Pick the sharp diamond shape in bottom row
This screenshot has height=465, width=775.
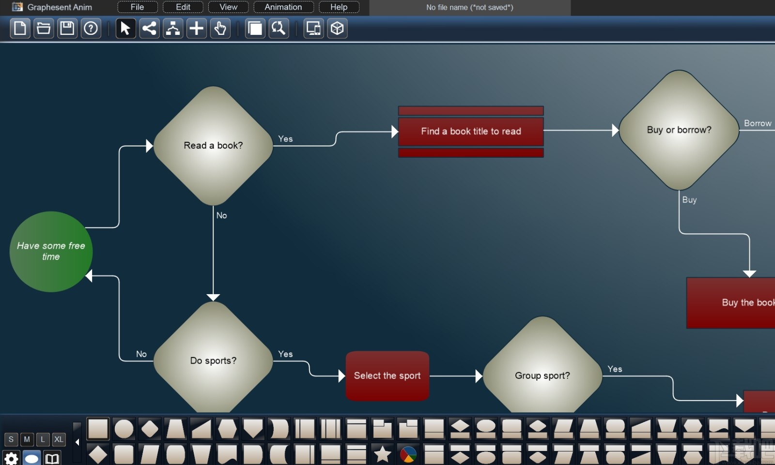click(x=98, y=454)
